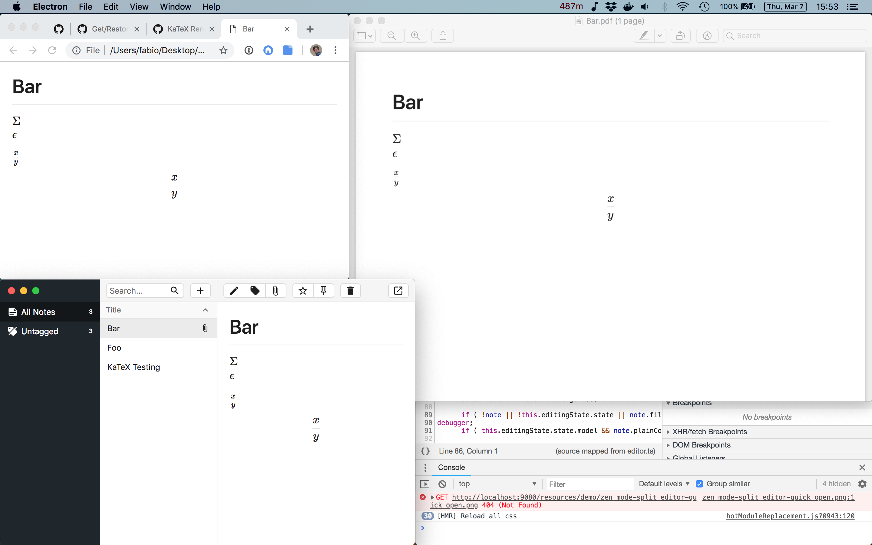Select the edit pencil in the note toolbar

234,291
